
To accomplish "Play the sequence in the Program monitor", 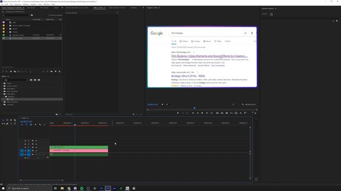I will 202,113.
